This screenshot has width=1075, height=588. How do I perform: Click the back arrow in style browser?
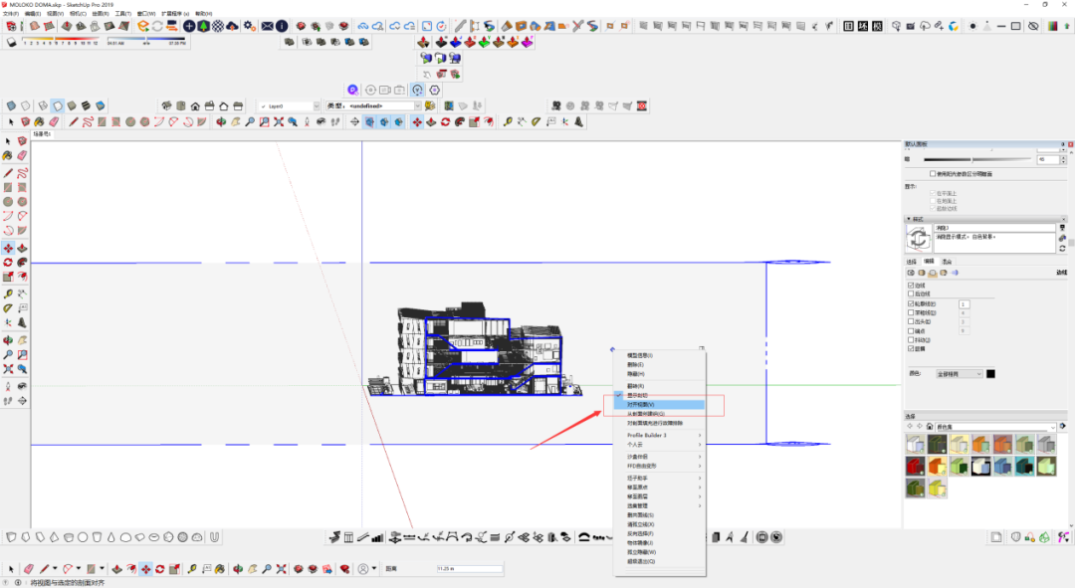click(x=911, y=426)
